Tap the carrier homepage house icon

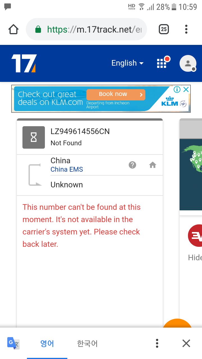click(153, 165)
